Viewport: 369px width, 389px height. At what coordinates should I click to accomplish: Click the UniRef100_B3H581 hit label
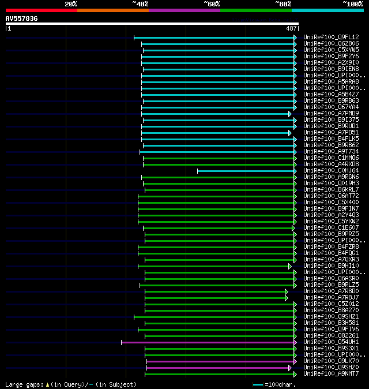pyautogui.click(x=331, y=323)
